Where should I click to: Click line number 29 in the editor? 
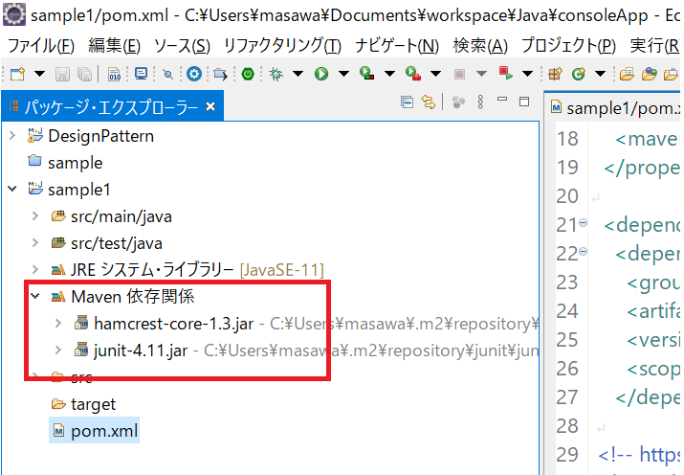(x=567, y=455)
